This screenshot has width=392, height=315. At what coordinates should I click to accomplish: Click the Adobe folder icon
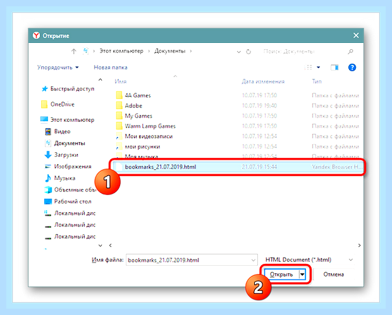point(119,105)
